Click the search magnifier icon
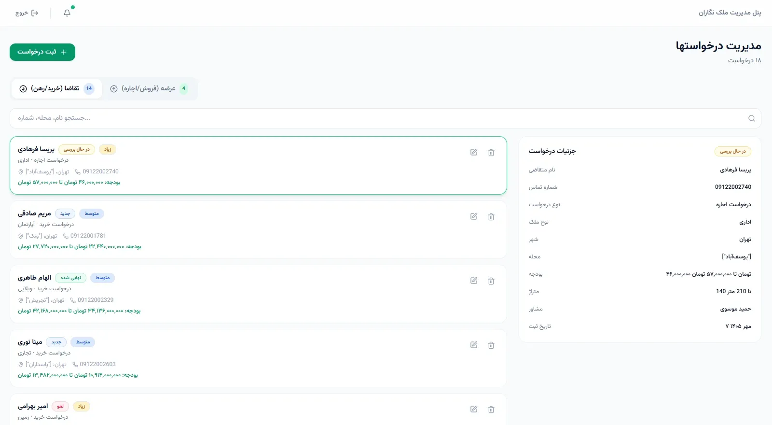Image resolution: width=772 pixels, height=425 pixels. pos(751,118)
